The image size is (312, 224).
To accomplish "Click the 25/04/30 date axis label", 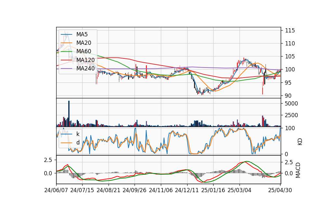I will (280, 190).
